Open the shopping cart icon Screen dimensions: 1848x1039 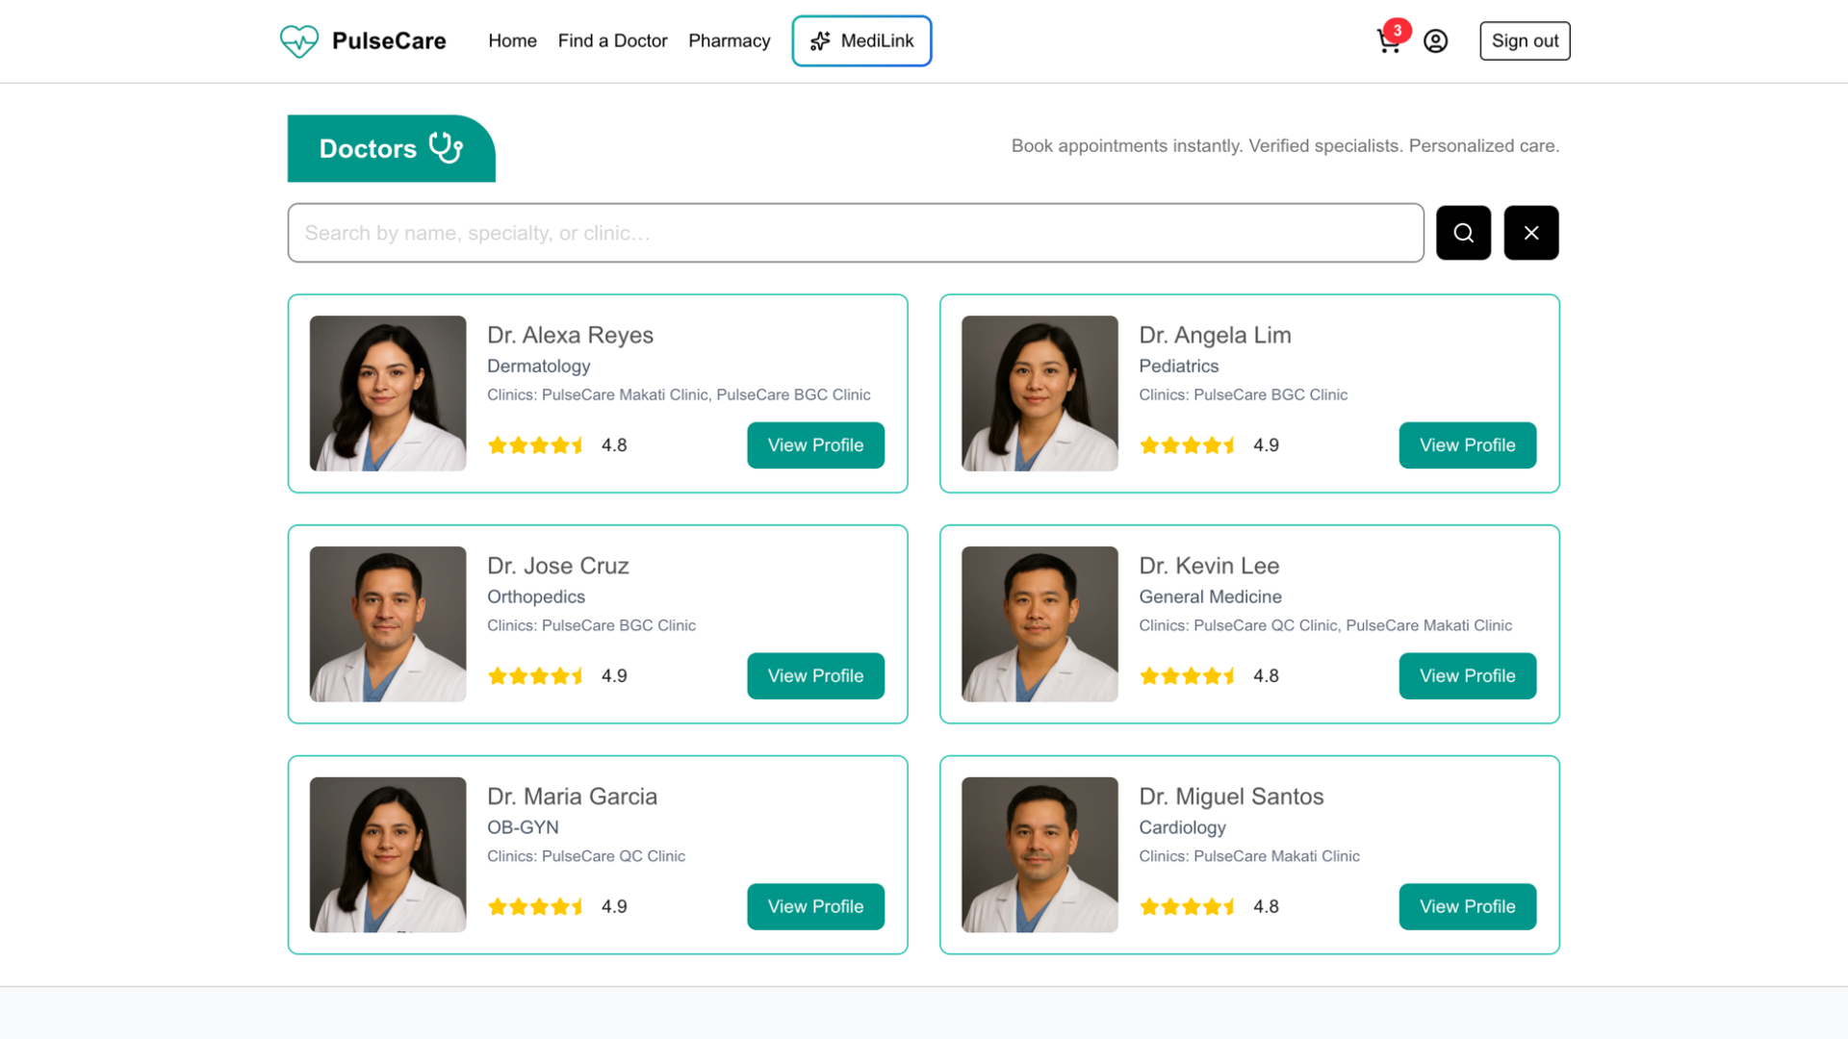(1388, 42)
